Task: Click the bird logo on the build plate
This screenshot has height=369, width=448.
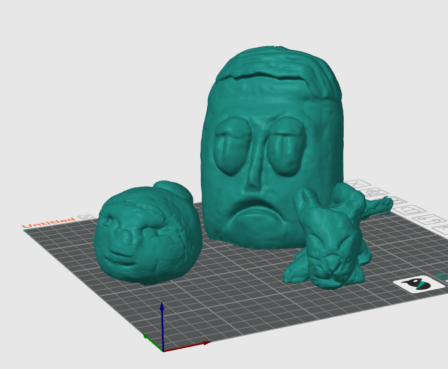Action: pos(415,284)
